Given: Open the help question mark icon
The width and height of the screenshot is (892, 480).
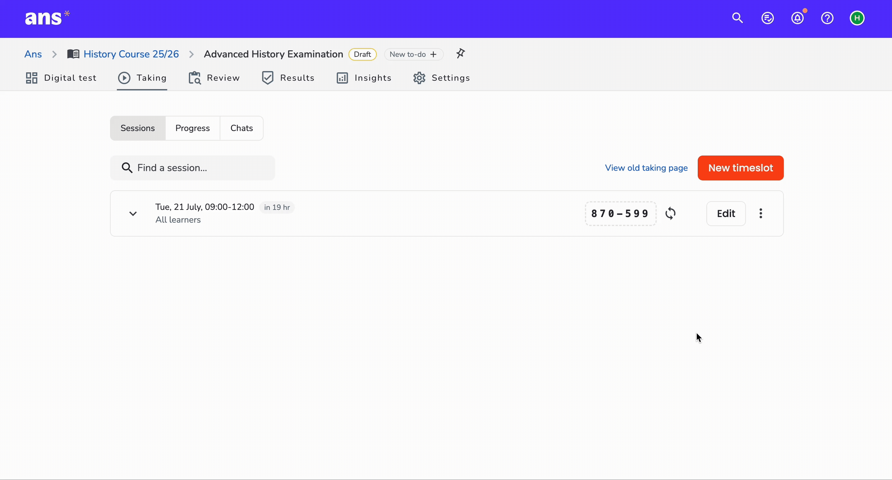Looking at the screenshot, I should tap(827, 18).
